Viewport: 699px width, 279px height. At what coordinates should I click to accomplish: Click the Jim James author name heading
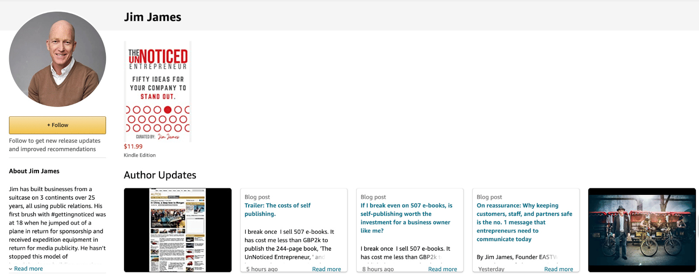(152, 17)
